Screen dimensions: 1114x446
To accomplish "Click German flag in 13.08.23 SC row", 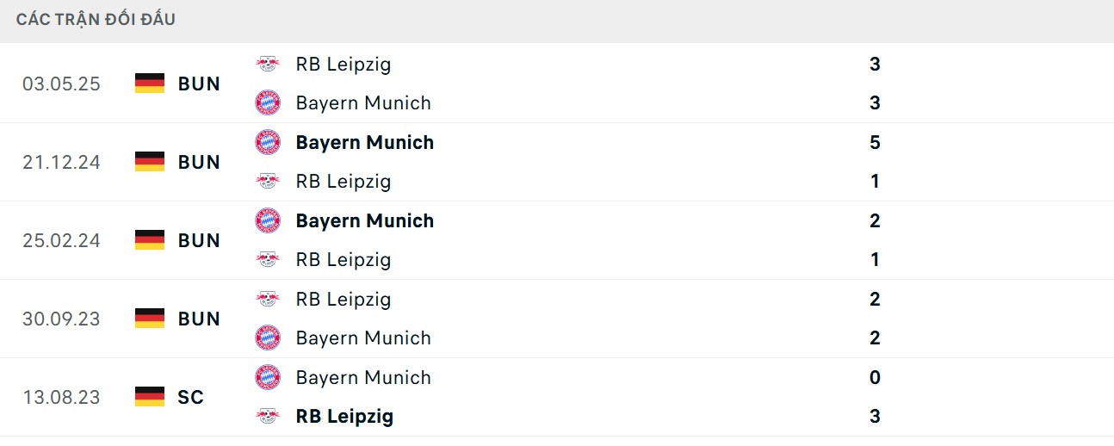I will point(150,397).
